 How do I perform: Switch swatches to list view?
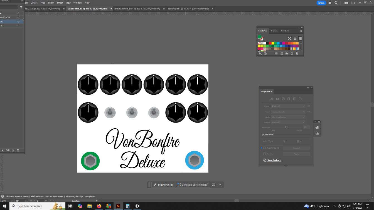(x=295, y=38)
